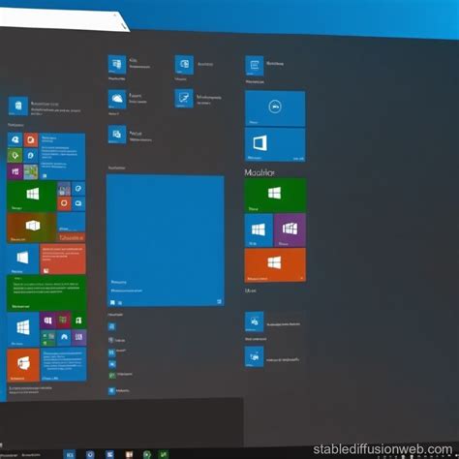Open the purple Windows-logo tile in the Mootria group
This screenshot has width=459, height=459.
tap(290, 230)
